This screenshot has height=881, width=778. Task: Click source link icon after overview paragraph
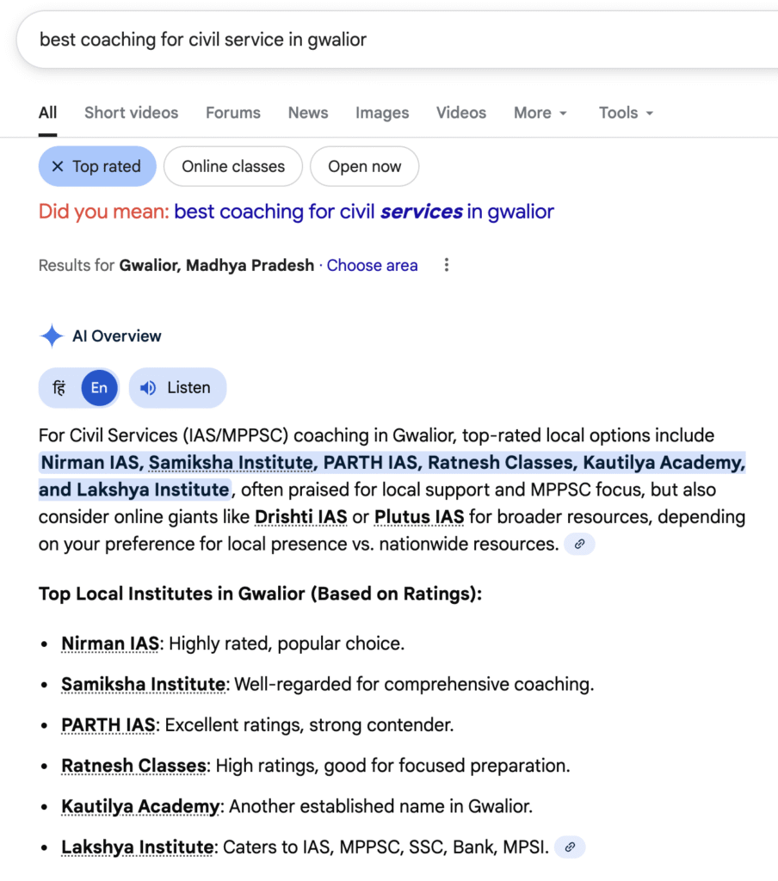579,544
